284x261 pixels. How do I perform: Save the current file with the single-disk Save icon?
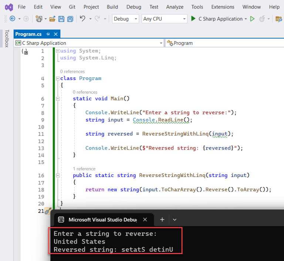(x=61, y=19)
